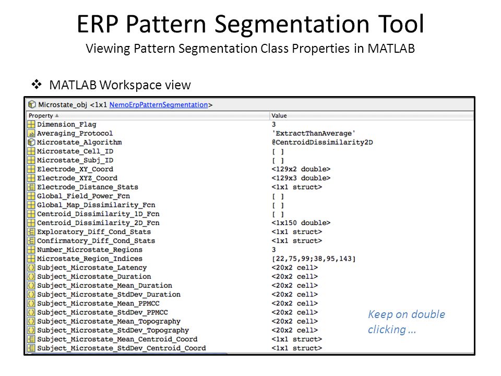Click the Confirmatory_Diff_Cond_Stats <1x1 struct> value

(x=297, y=241)
